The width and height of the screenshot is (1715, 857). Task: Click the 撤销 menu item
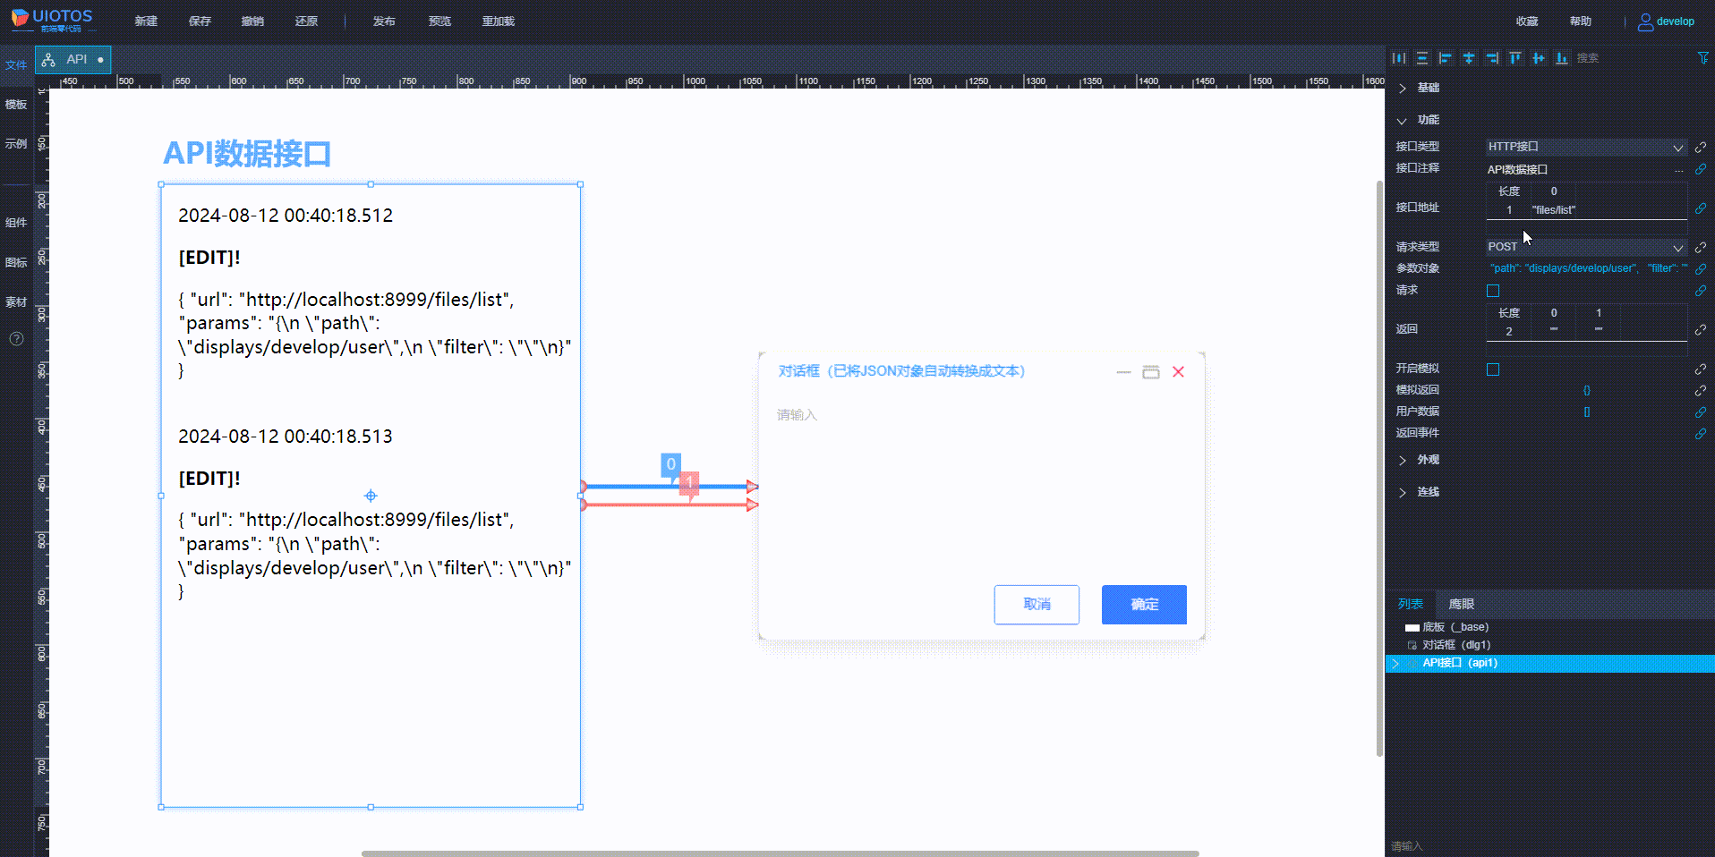coord(252,21)
